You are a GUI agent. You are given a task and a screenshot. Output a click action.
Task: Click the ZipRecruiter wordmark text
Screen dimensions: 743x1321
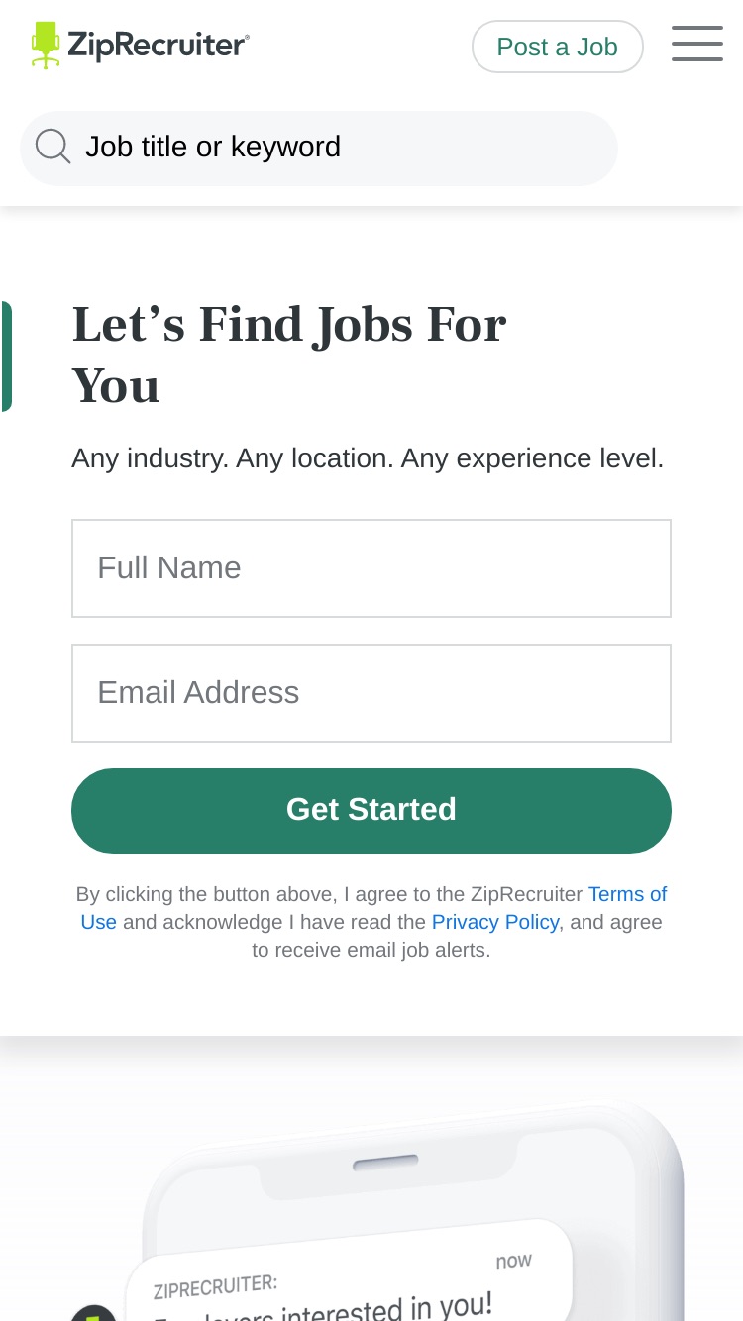(x=159, y=46)
